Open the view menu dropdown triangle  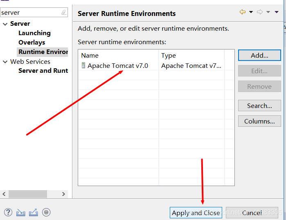(x=277, y=12)
